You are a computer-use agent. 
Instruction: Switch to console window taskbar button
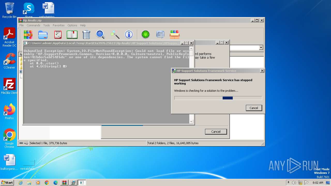[82, 183]
